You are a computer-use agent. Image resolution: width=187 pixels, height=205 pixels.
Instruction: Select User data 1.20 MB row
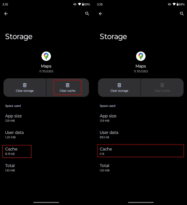click(x=46, y=135)
